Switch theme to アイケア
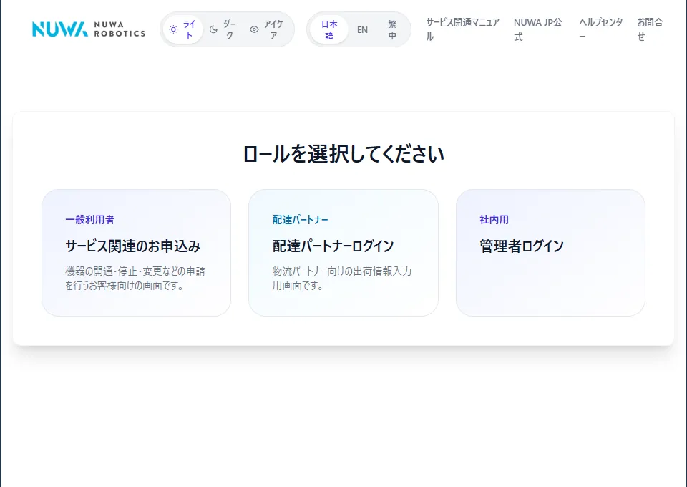This screenshot has height=487, width=687. click(267, 29)
